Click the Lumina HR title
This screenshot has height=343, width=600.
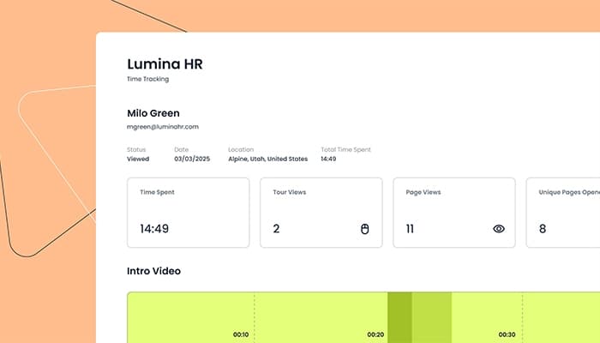pos(165,64)
